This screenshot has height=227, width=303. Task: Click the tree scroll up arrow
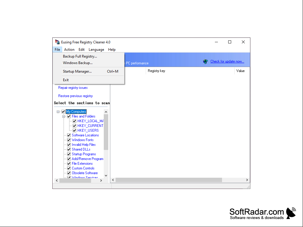coord(106,112)
